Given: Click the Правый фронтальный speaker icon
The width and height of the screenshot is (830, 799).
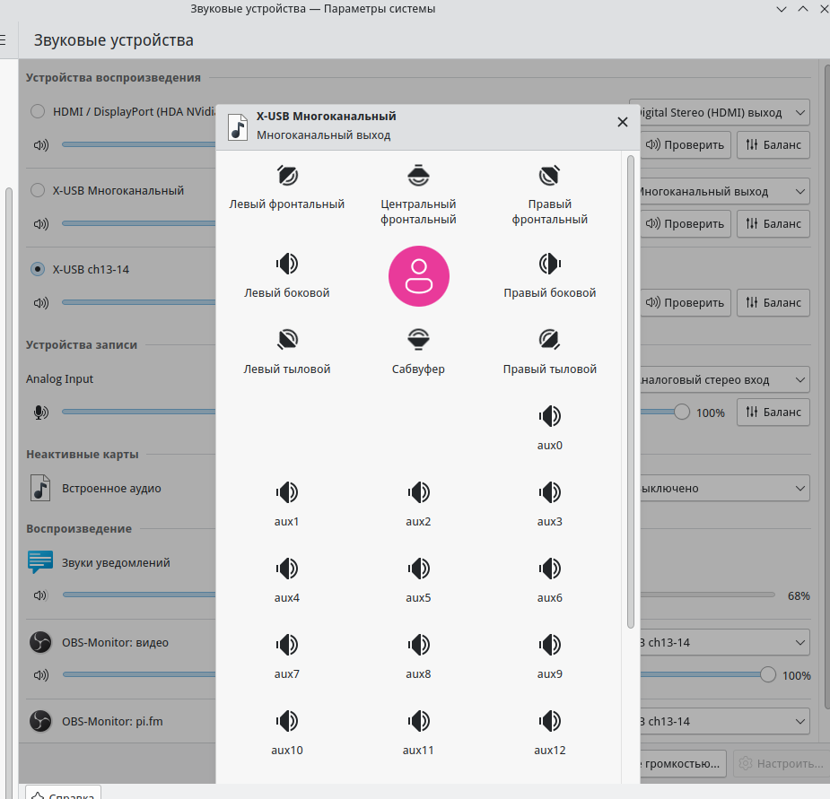Looking at the screenshot, I should point(549,175).
